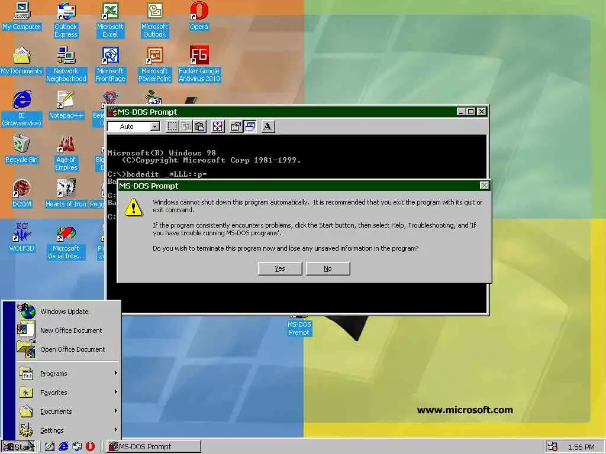Click Yes to terminate the program
This screenshot has width=606, height=454.
pos(280,269)
